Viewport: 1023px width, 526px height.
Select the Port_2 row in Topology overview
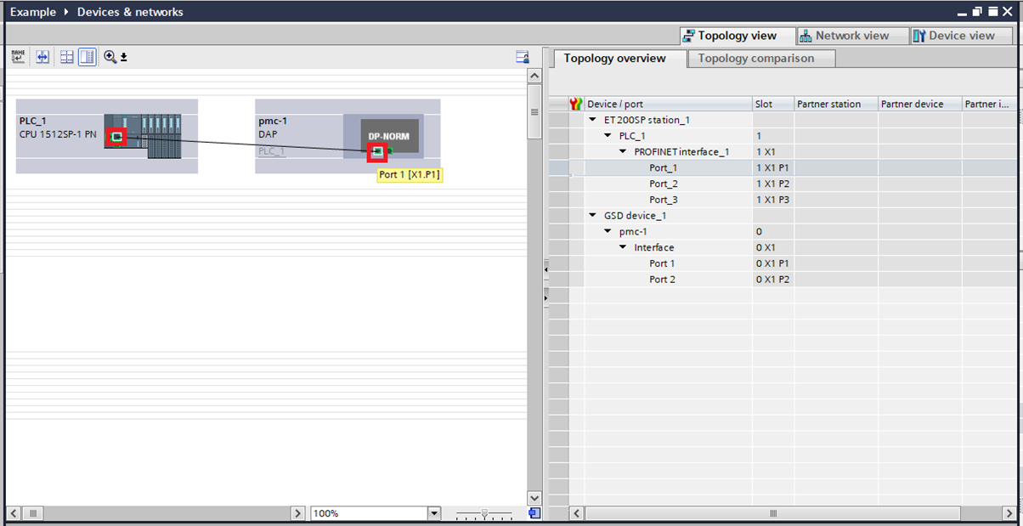click(x=663, y=183)
